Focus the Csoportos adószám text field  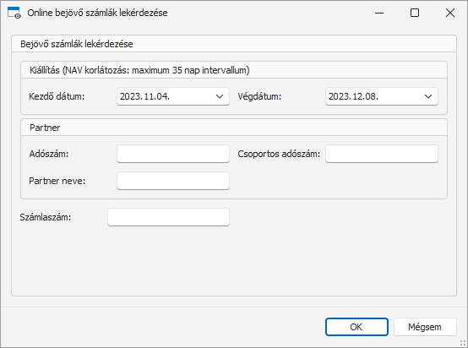382,154
